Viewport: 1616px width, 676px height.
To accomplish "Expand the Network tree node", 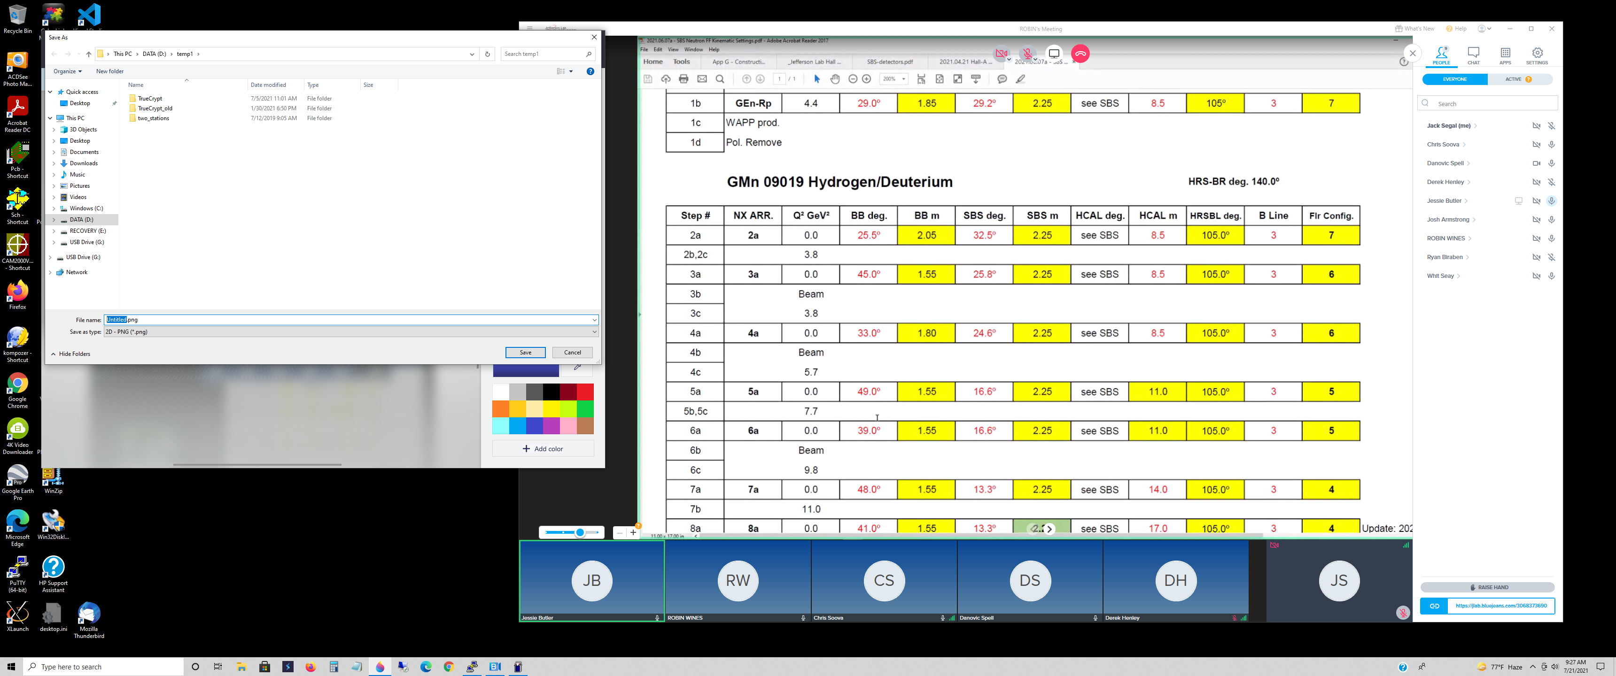I will click(x=50, y=273).
